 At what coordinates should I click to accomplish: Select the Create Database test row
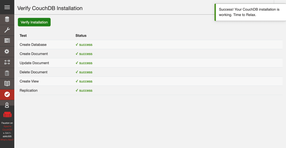[x=150, y=45]
